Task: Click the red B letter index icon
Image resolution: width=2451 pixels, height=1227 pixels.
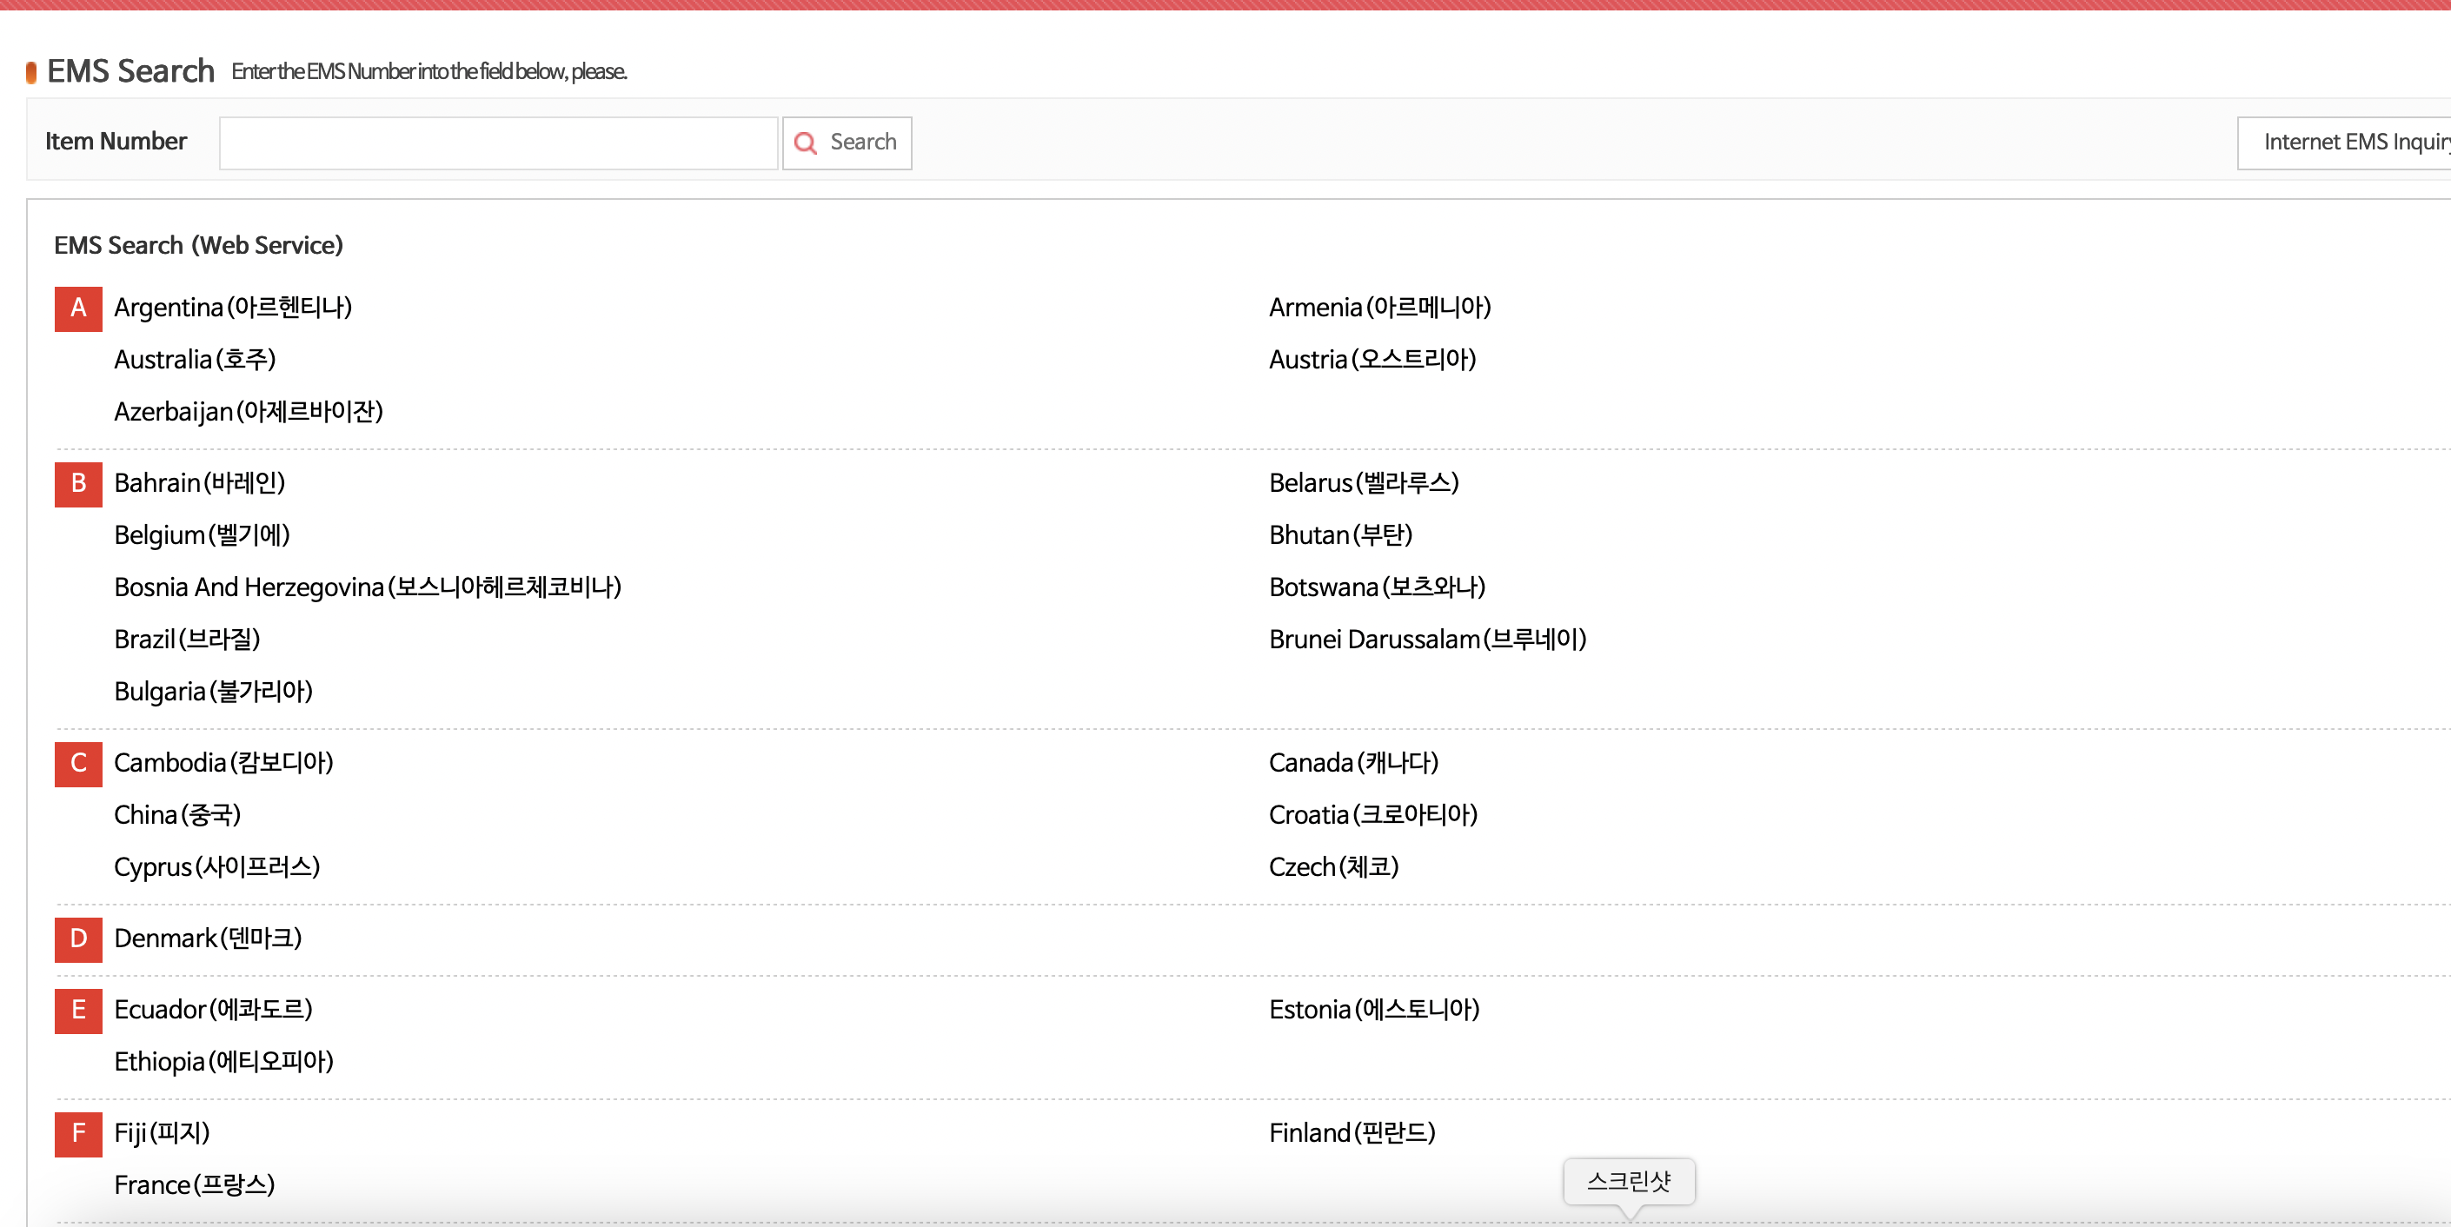Action: [x=78, y=483]
